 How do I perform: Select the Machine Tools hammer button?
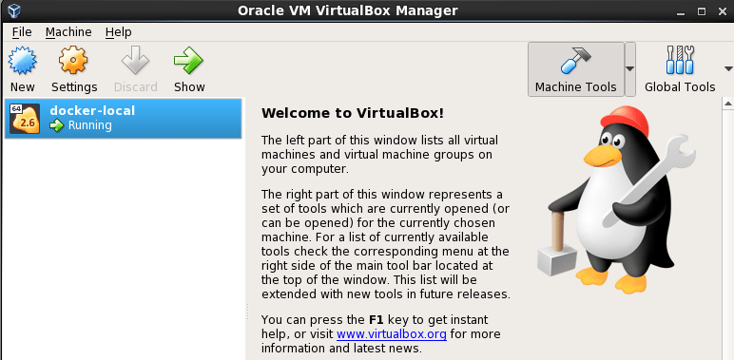point(576,69)
